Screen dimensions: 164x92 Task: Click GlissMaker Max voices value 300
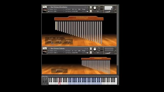pos(79,9)
